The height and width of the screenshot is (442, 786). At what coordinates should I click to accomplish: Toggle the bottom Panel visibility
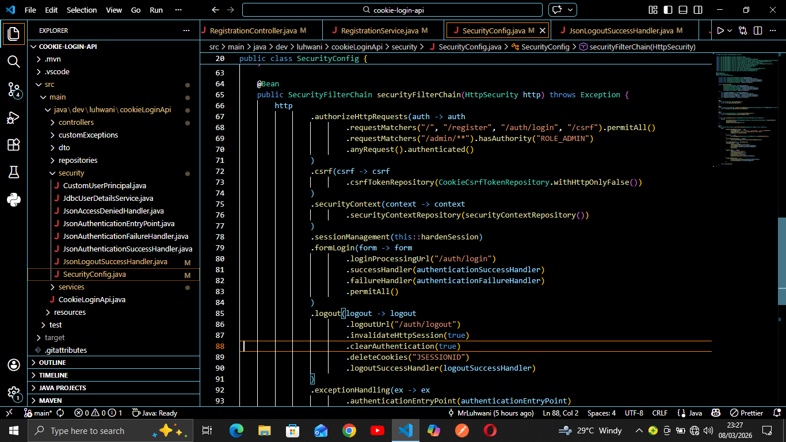click(x=682, y=10)
